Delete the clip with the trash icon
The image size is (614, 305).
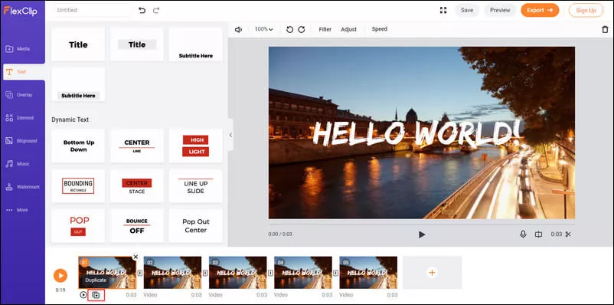(606, 29)
